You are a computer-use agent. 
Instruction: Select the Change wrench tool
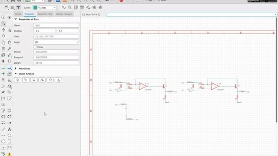point(10,49)
